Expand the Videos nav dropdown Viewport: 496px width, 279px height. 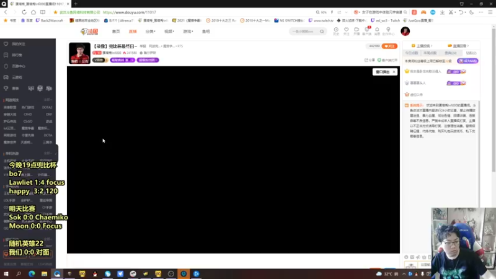(x=169, y=32)
